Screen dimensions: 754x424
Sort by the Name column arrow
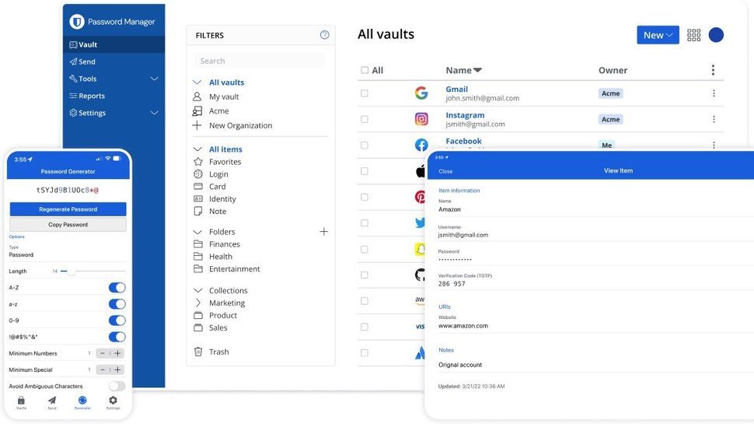(x=477, y=70)
